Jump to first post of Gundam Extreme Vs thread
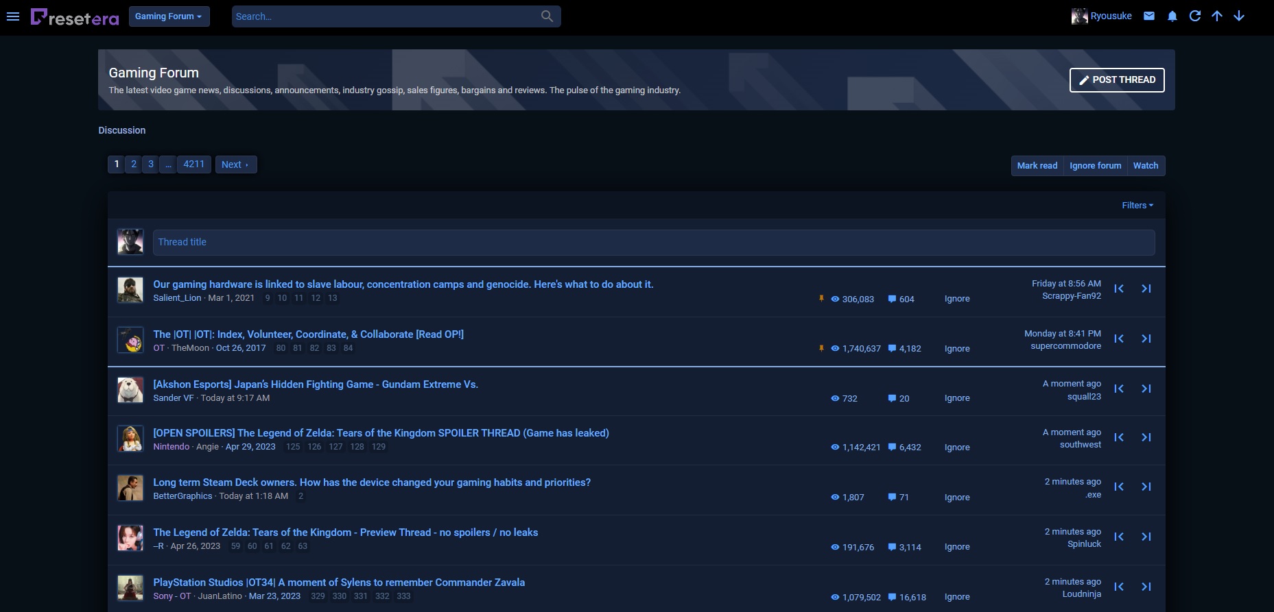The height and width of the screenshot is (612, 1274). [x=1119, y=389]
